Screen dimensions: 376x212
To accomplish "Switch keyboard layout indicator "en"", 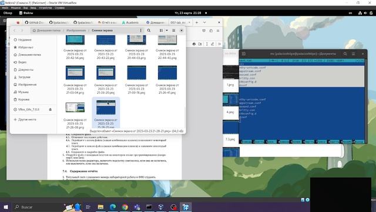I will [x=350, y=13].
